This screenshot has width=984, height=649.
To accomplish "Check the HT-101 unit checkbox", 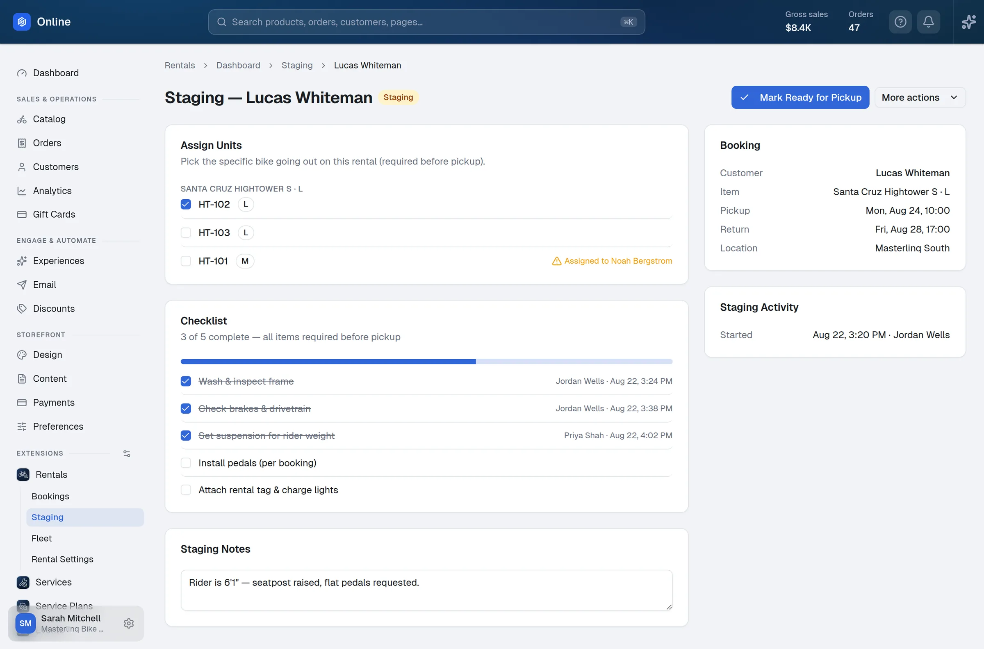I will click(x=186, y=261).
